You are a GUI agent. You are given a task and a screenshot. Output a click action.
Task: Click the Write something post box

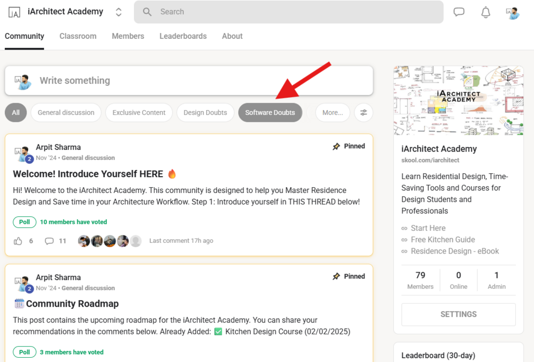[189, 80]
